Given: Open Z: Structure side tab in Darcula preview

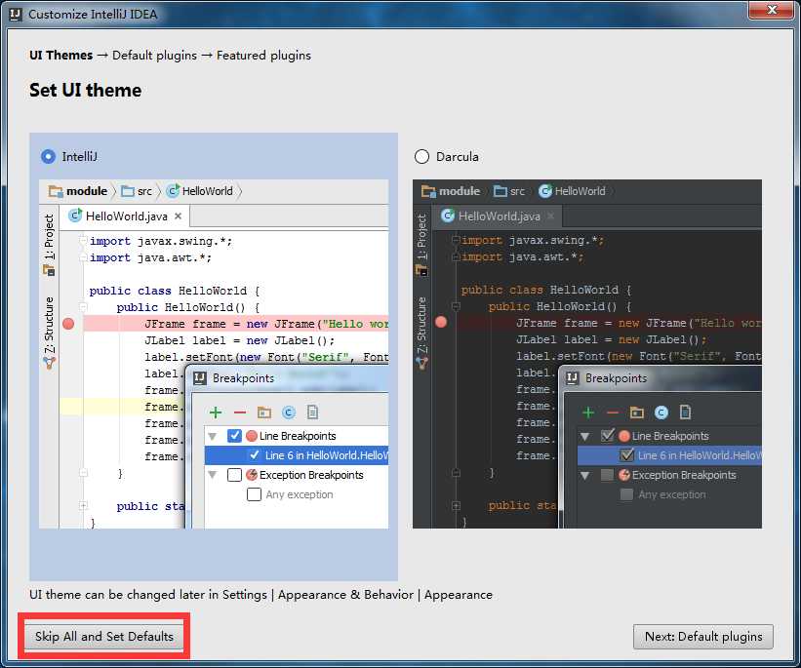Looking at the screenshot, I should (x=421, y=332).
